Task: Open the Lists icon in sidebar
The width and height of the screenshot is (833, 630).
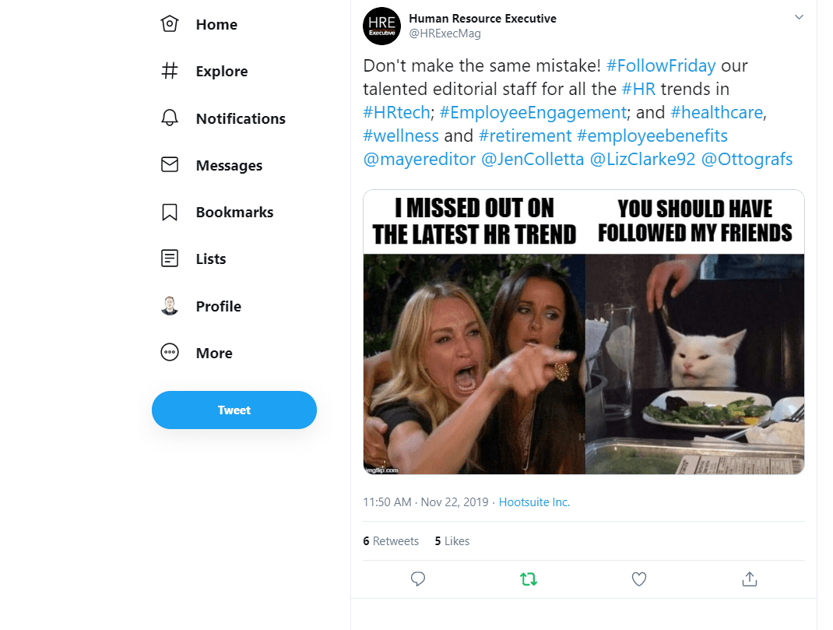Action: point(170,259)
